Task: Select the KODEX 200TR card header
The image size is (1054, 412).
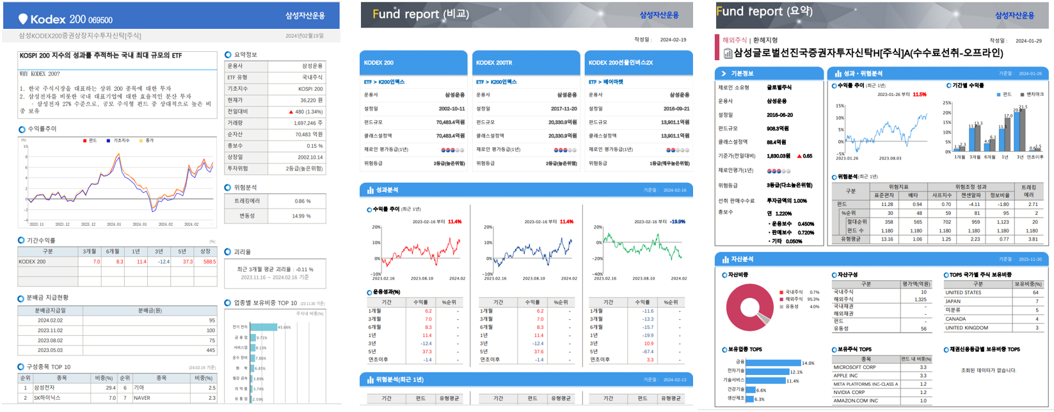Action: click(x=526, y=63)
